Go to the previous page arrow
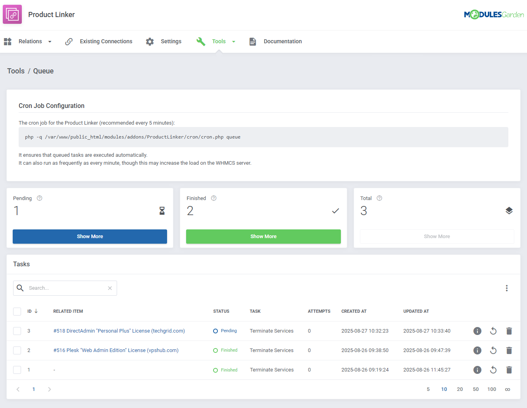The image size is (527, 408). tap(18, 389)
